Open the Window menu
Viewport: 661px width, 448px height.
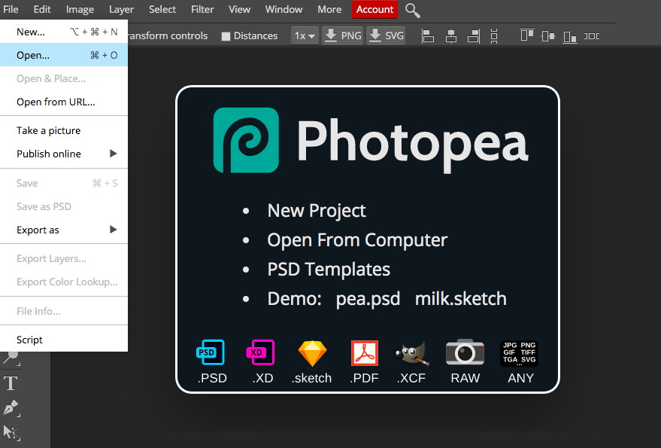tap(284, 9)
